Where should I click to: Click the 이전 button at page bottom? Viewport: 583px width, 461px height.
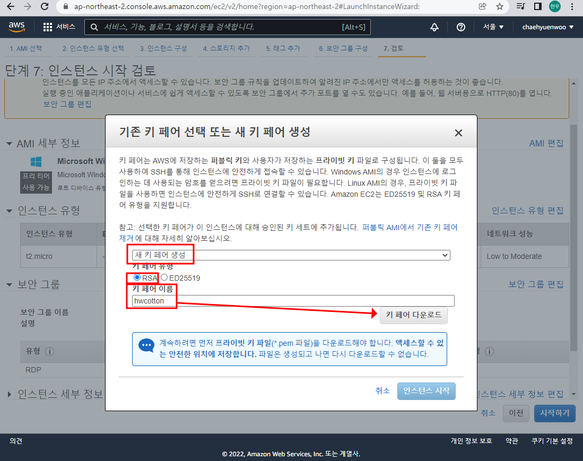click(516, 413)
